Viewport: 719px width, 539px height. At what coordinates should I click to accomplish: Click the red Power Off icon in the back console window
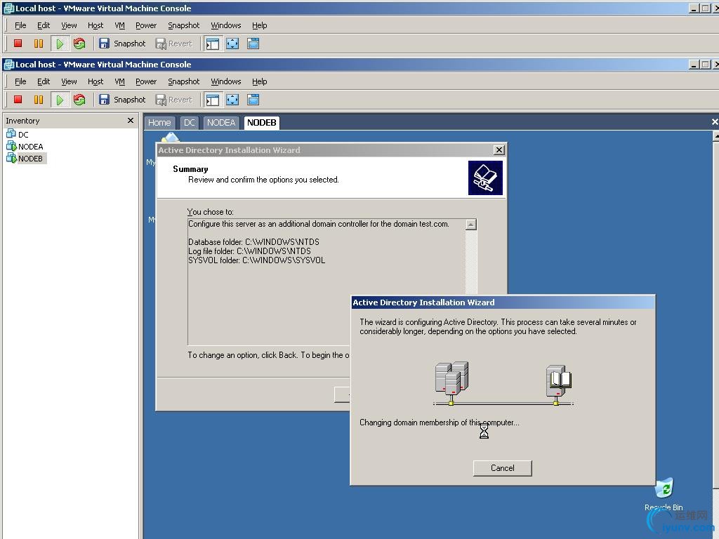(18, 44)
